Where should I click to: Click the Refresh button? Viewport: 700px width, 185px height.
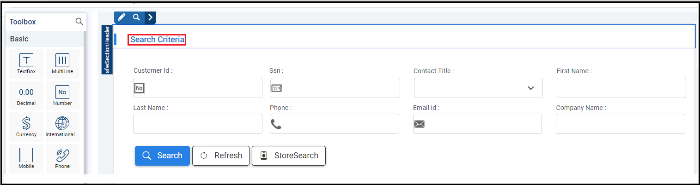point(221,156)
